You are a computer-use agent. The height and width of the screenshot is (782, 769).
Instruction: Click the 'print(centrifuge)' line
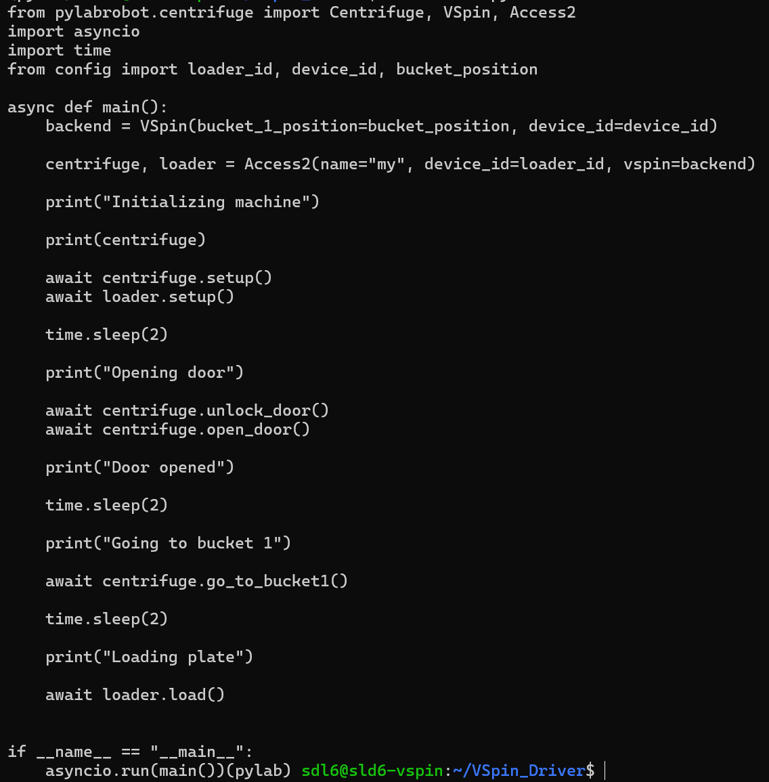pyautogui.click(x=126, y=240)
